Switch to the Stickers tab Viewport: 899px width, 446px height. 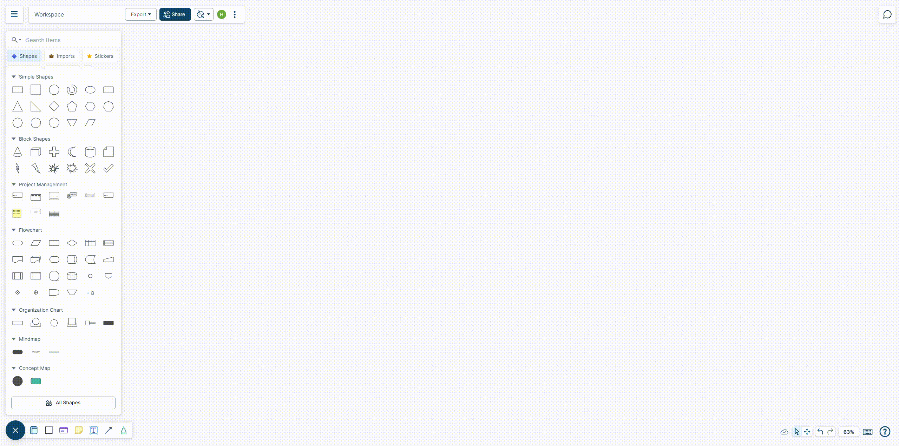click(x=100, y=56)
